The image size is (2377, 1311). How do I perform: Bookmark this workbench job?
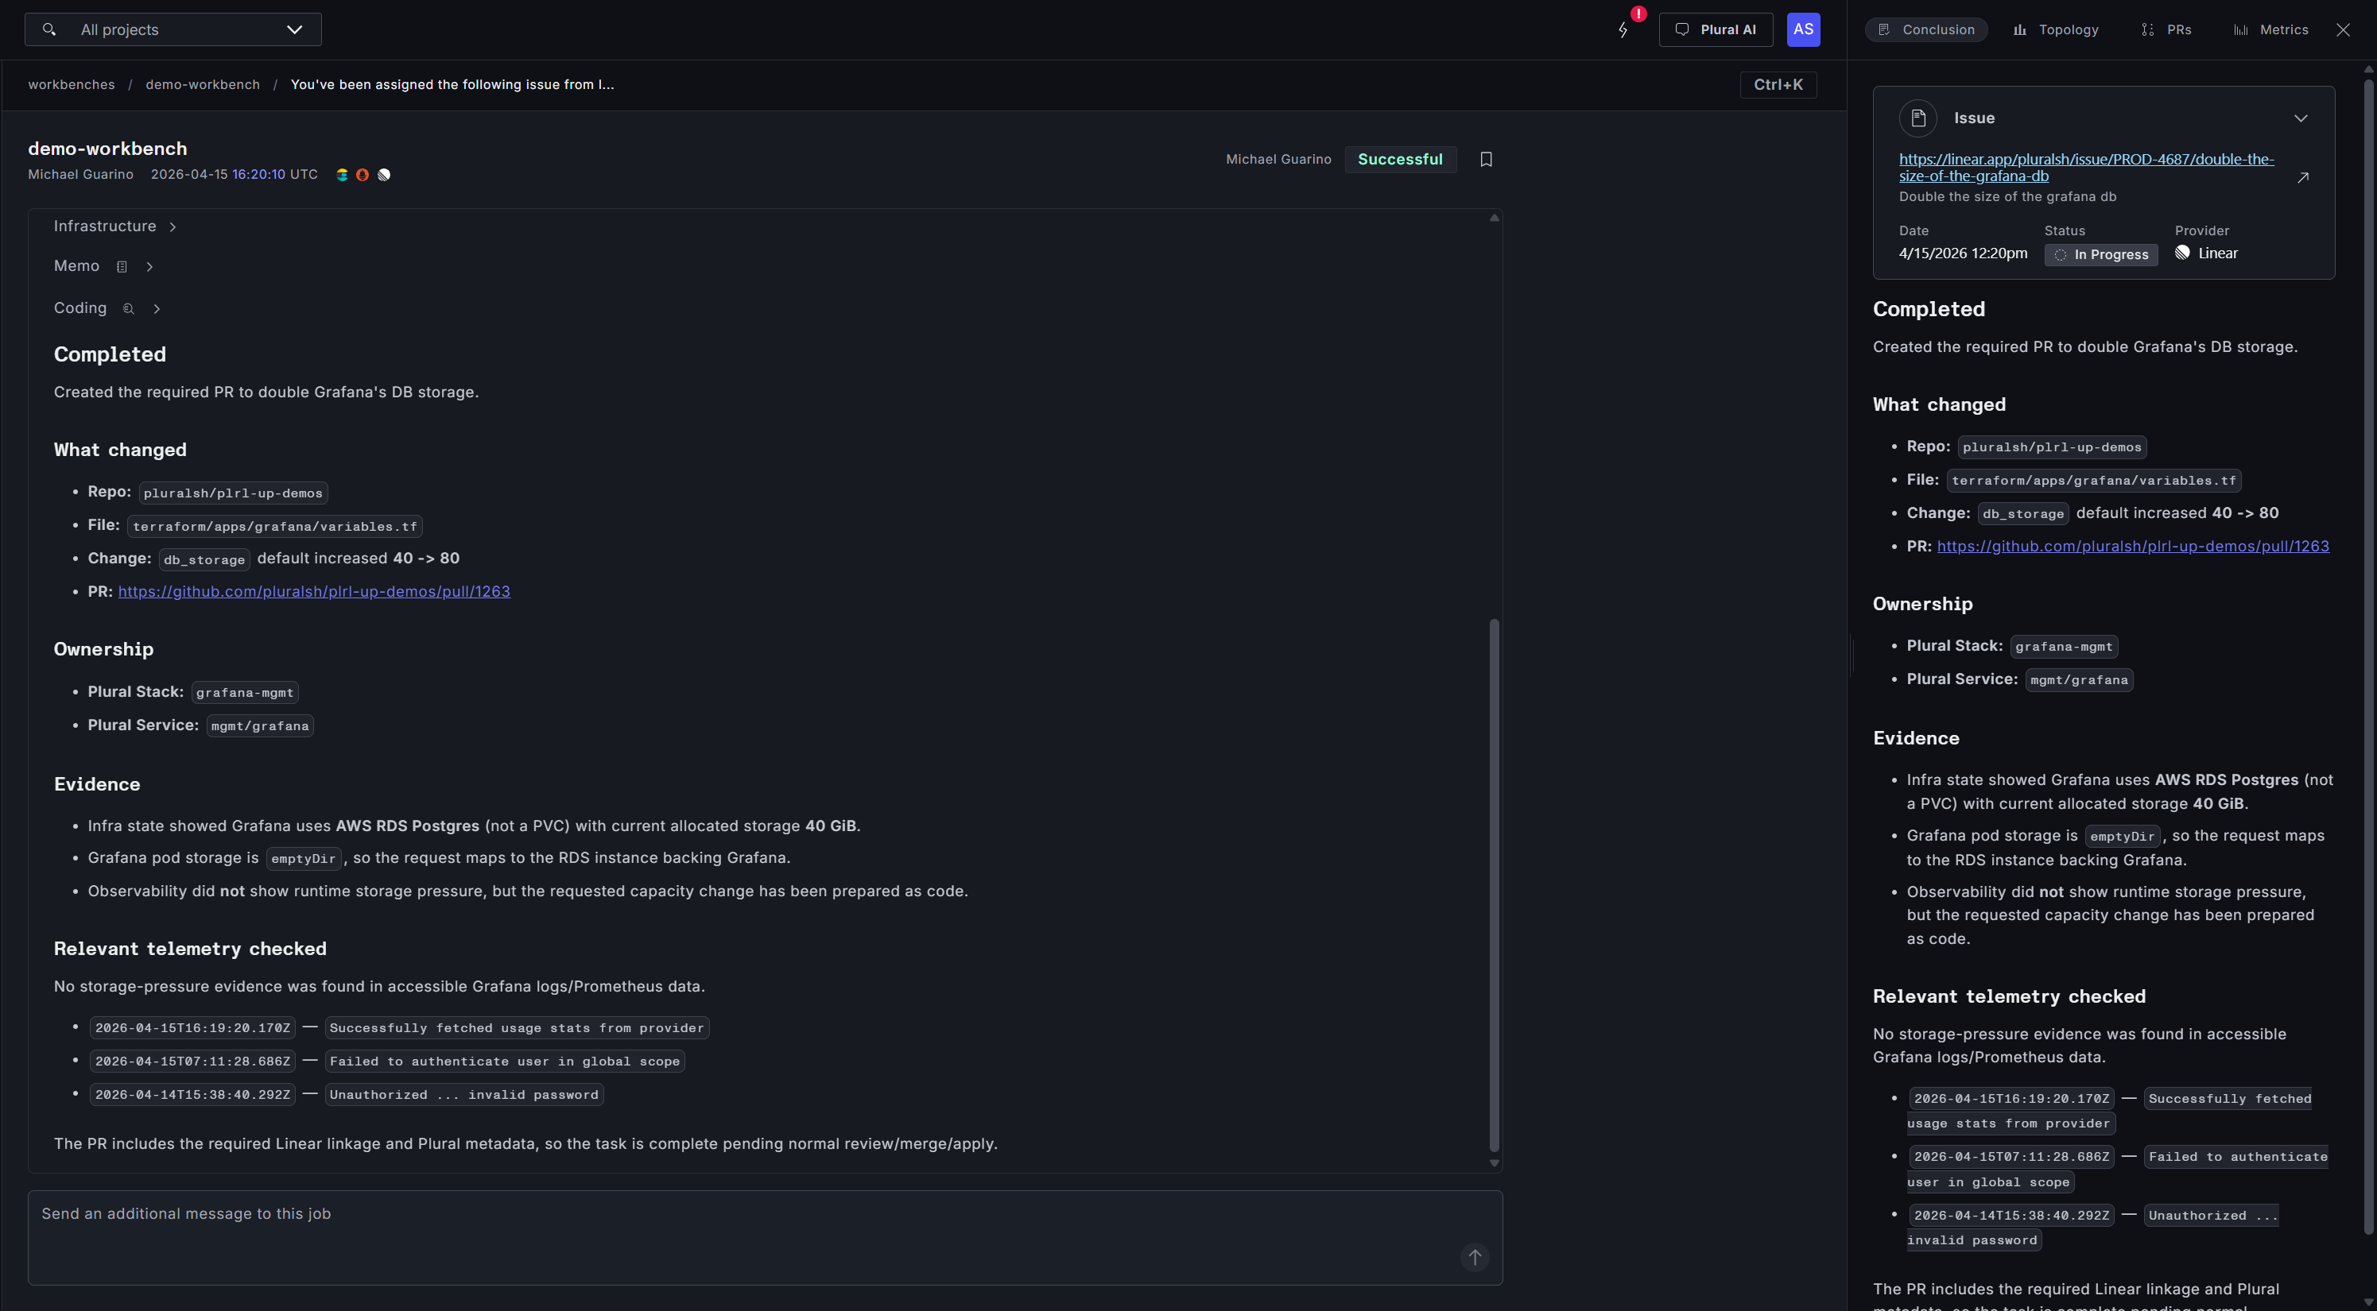coord(1486,160)
